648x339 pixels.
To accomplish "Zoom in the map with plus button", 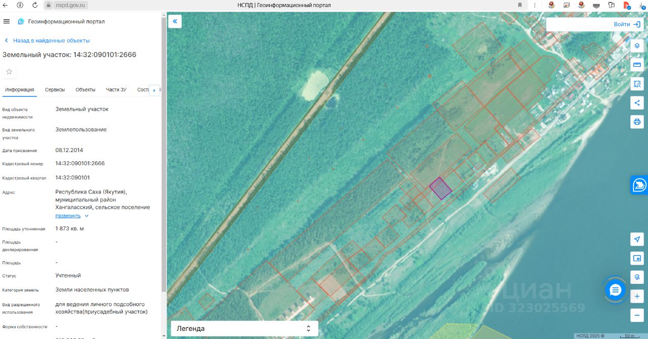I will tap(637, 297).
